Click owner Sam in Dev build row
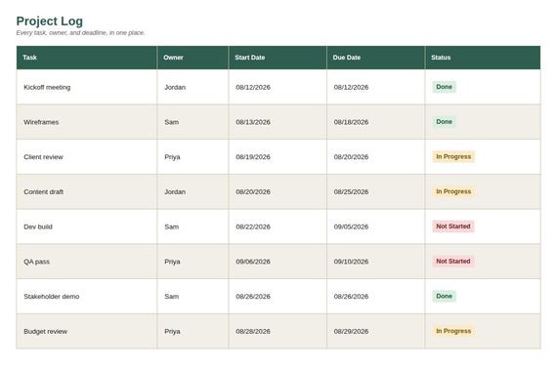The width and height of the screenshot is (557, 369). [x=172, y=226]
